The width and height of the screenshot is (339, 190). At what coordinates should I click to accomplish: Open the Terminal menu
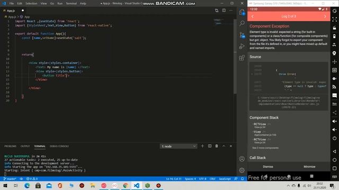[x=72, y=4]
